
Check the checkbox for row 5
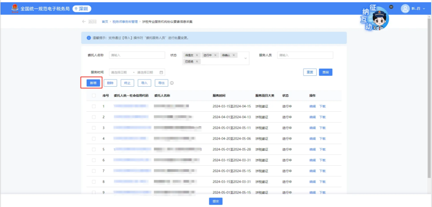coord(94,150)
